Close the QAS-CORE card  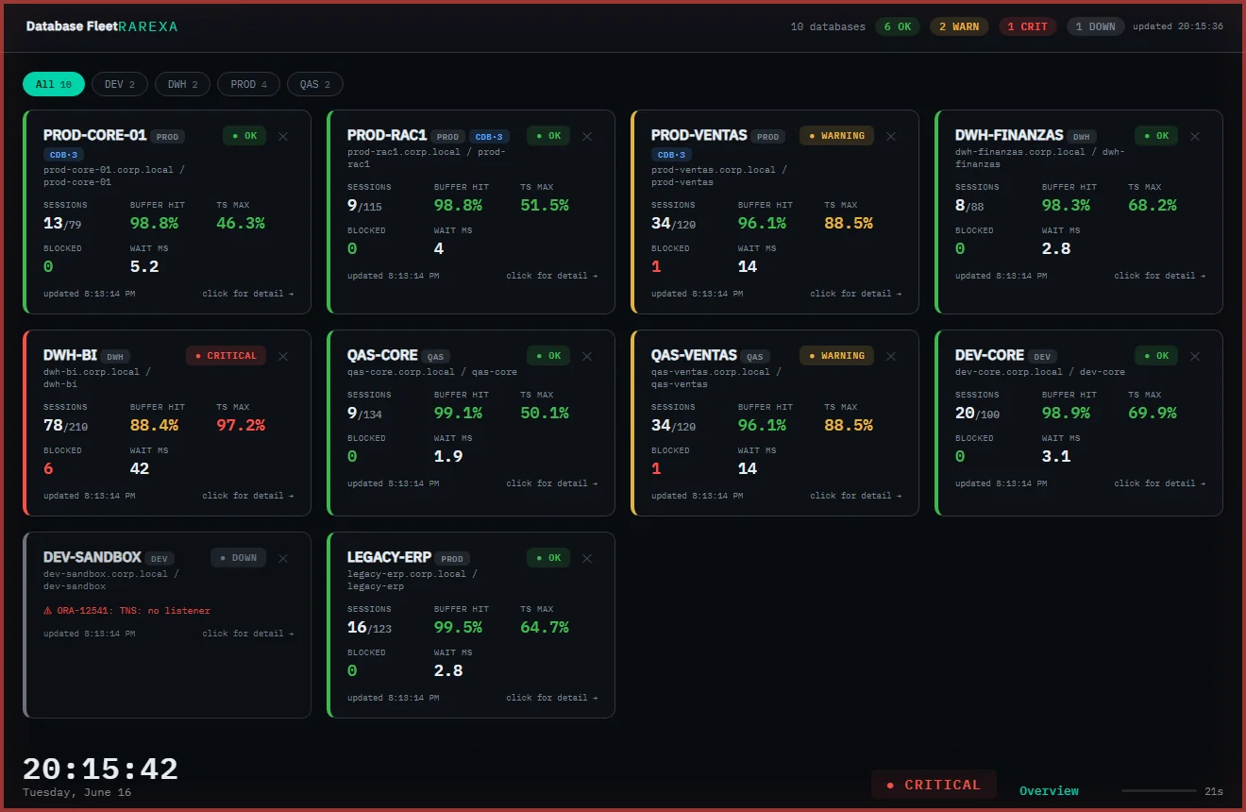pos(587,356)
